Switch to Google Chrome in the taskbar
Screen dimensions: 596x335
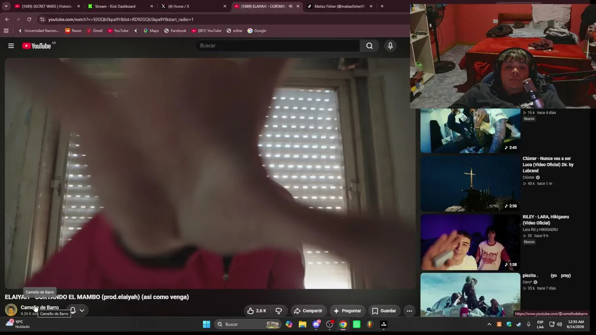point(343,324)
